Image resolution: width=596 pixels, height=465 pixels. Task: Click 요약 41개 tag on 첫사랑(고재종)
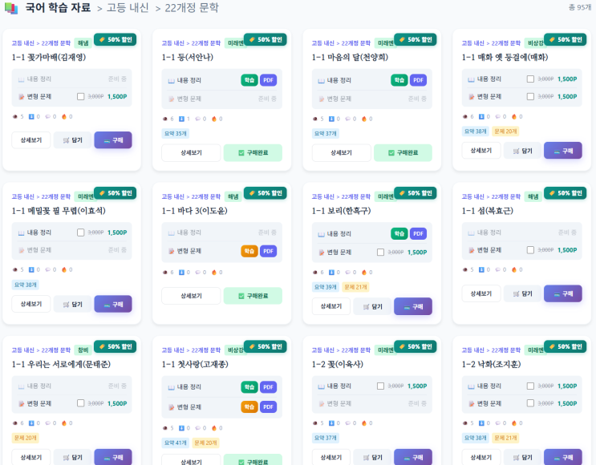click(x=175, y=443)
